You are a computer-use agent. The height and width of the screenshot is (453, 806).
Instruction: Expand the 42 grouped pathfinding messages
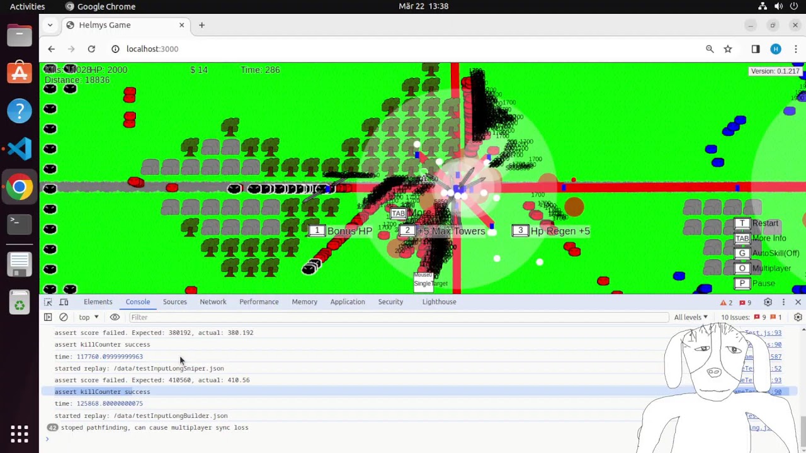(x=52, y=428)
